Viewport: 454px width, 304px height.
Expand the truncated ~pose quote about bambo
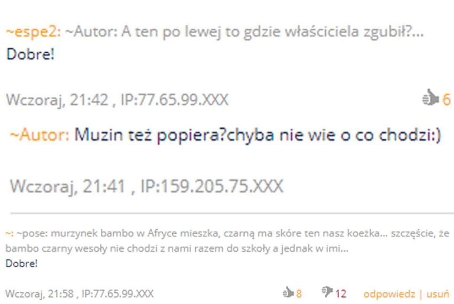(x=227, y=241)
